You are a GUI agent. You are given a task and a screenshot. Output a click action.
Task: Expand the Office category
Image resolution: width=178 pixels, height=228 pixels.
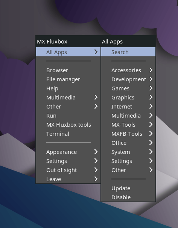pos(128,143)
